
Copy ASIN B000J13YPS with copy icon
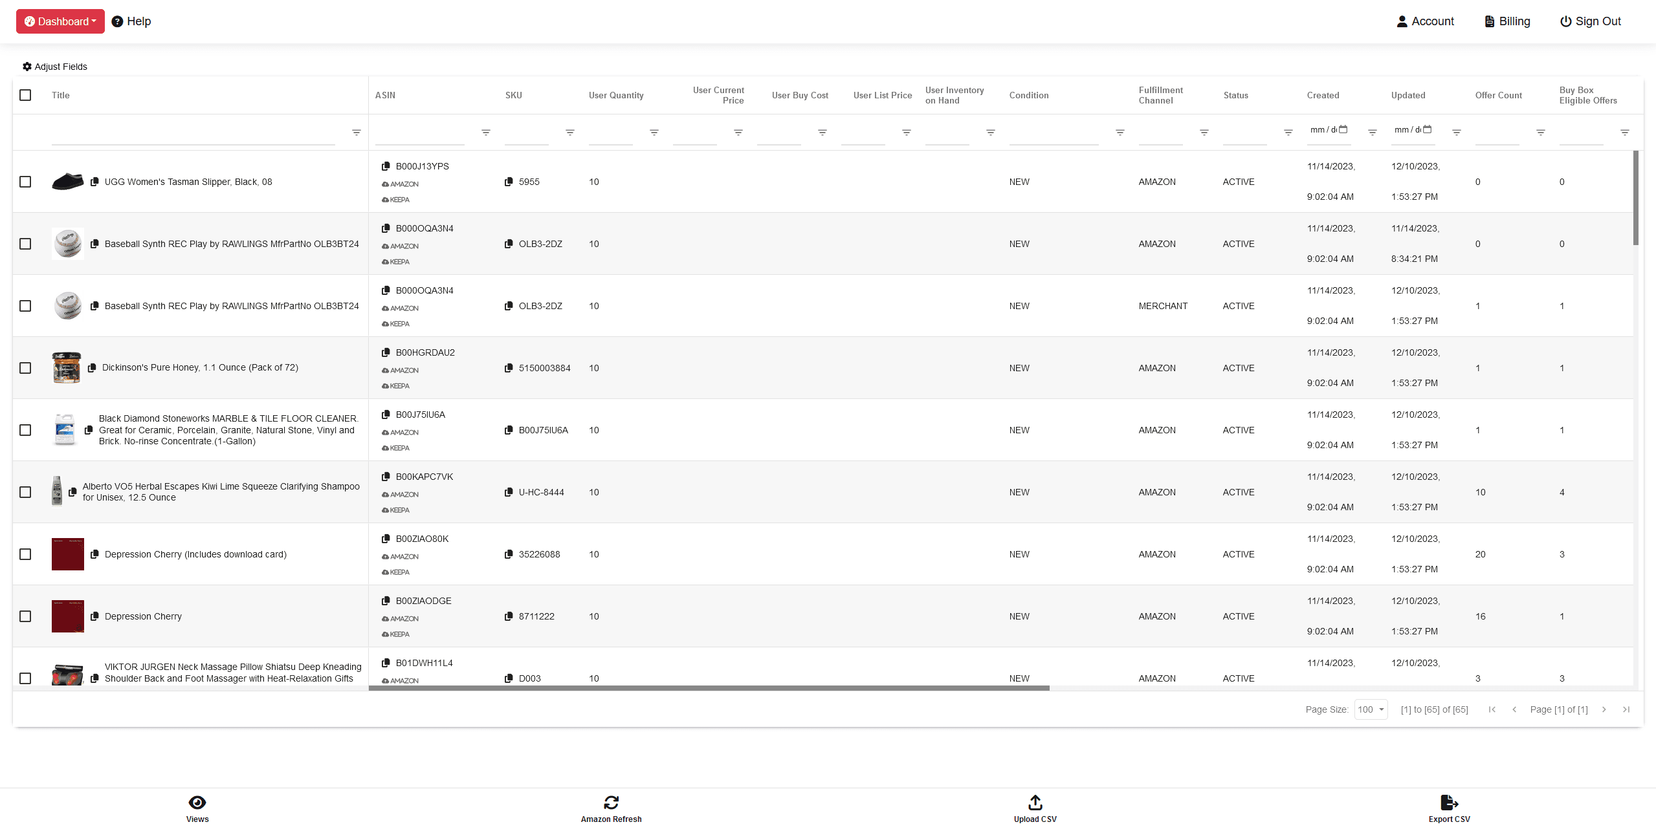click(x=386, y=166)
